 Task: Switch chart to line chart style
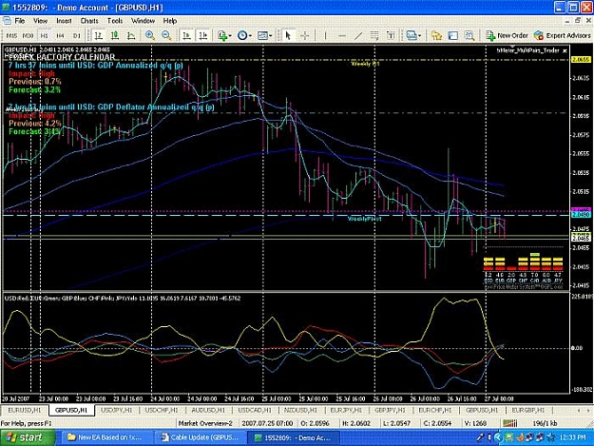[x=131, y=35]
